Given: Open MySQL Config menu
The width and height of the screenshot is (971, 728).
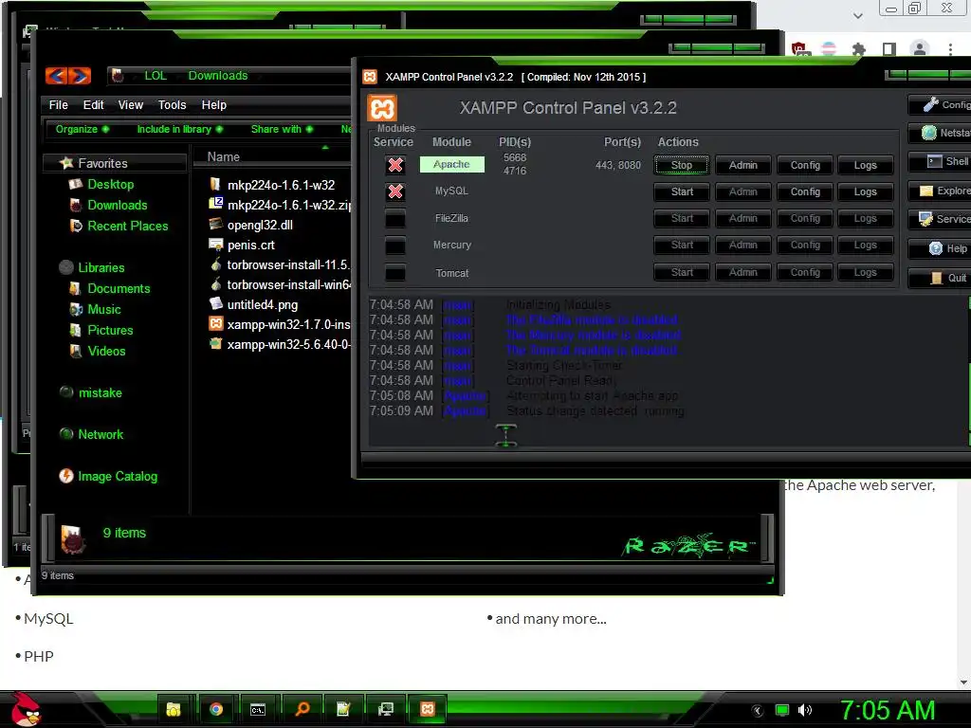Looking at the screenshot, I should [805, 191].
